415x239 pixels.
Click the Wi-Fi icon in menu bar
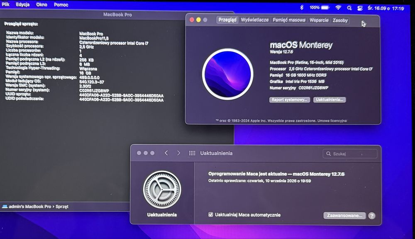[x=338, y=8]
